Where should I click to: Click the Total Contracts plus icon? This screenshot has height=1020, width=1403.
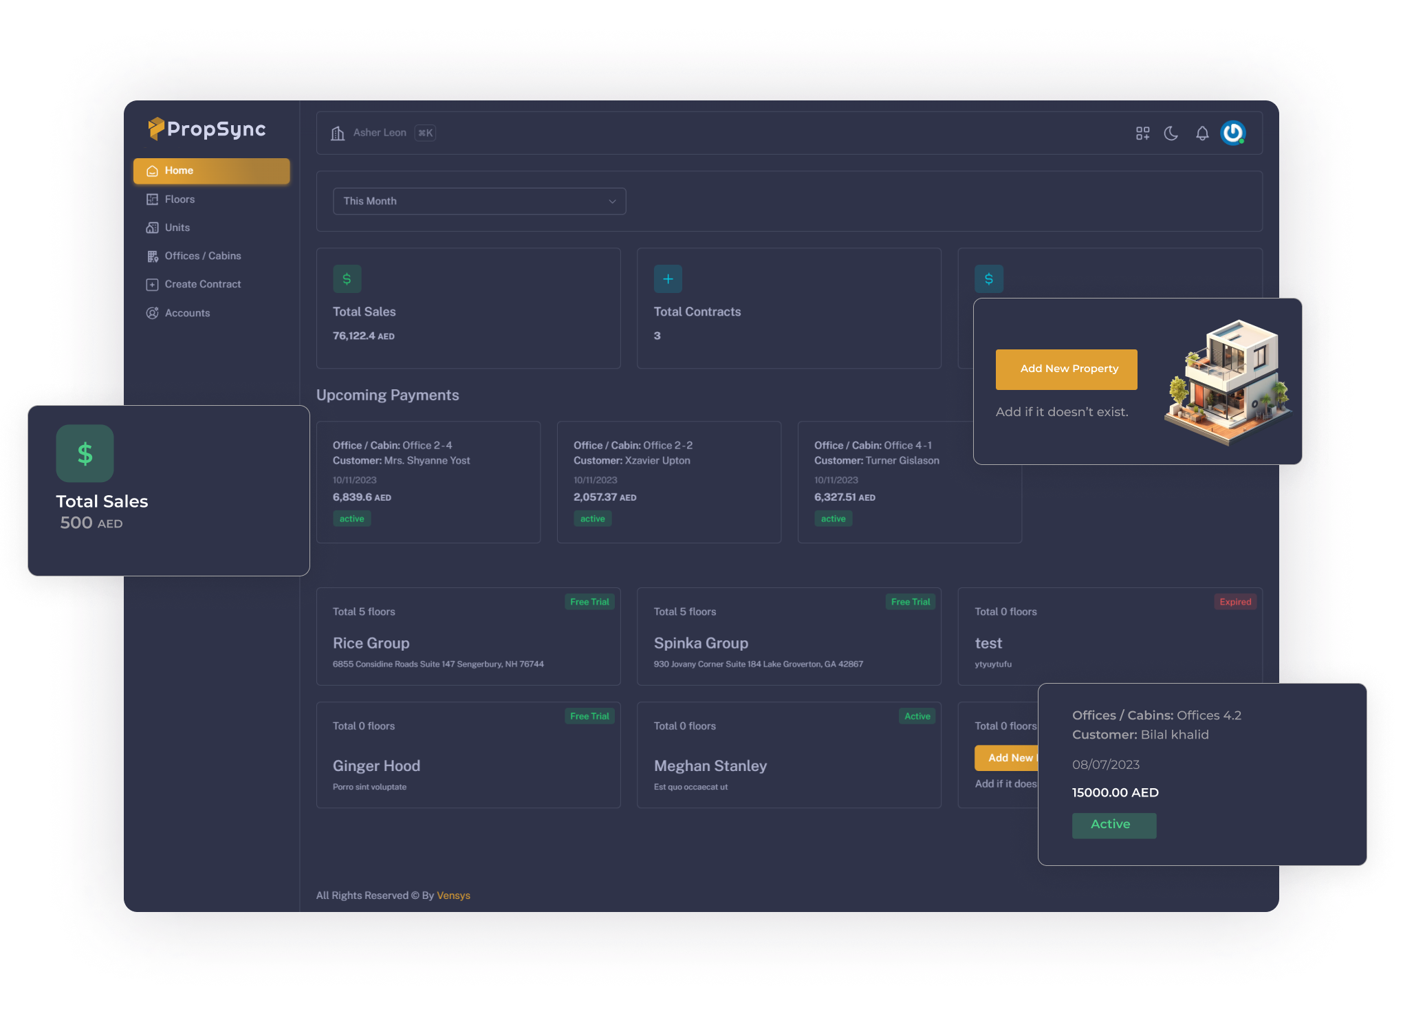tap(668, 279)
